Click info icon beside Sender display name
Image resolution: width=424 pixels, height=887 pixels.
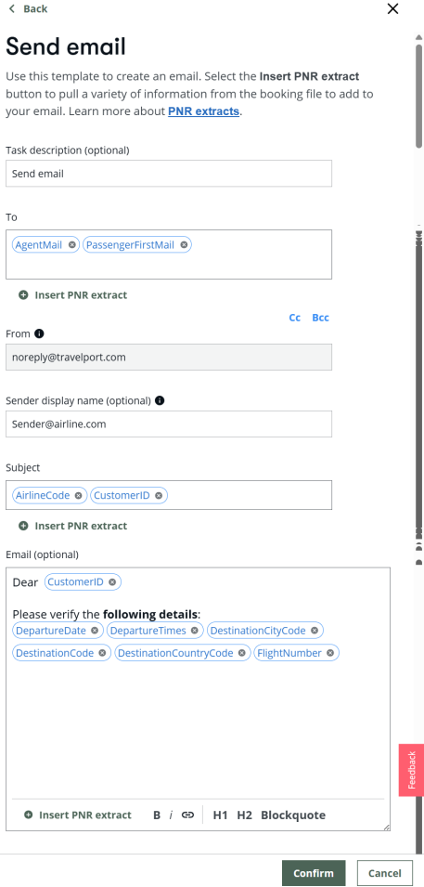[160, 400]
